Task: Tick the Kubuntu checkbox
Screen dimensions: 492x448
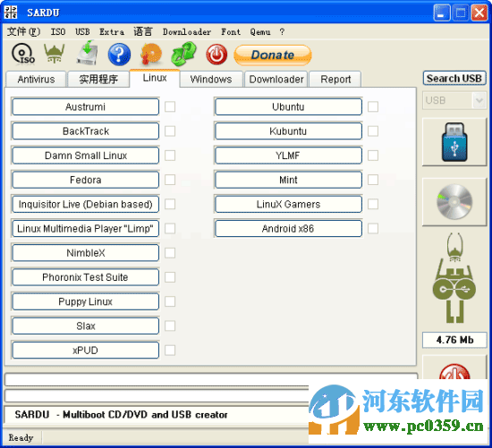Action: pyautogui.click(x=373, y=131)
